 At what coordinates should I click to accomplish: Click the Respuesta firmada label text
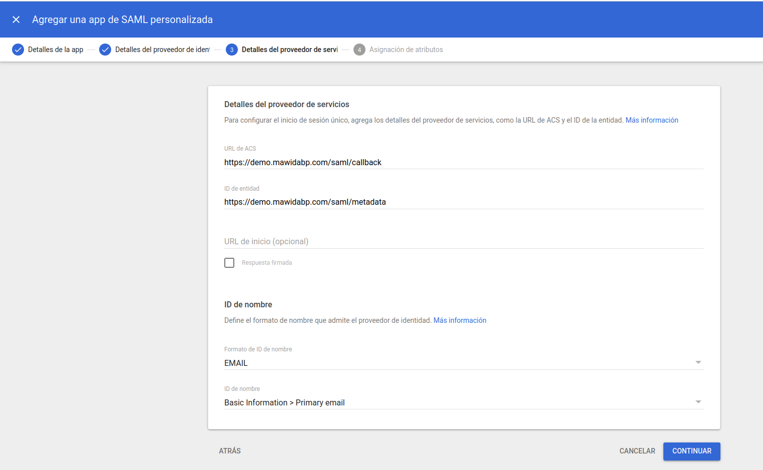(267, 263)
